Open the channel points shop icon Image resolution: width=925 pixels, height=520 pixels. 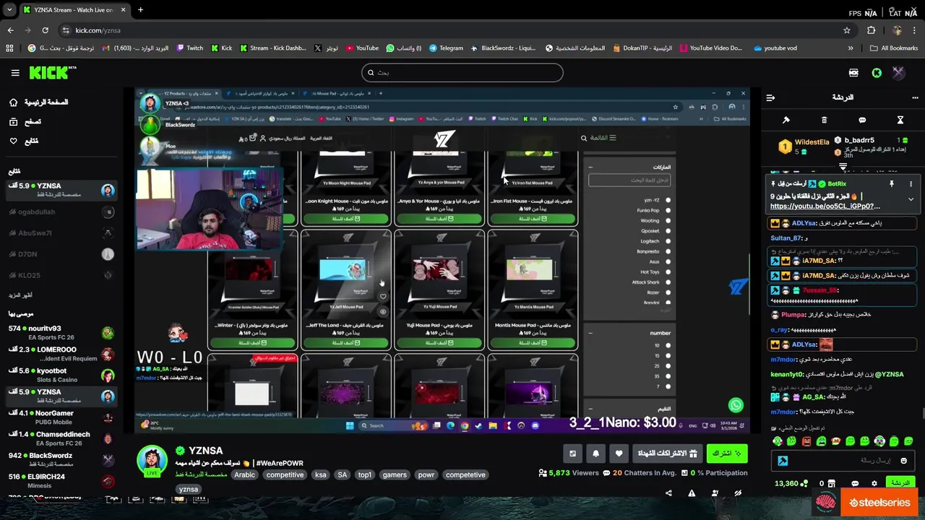coord(832,483)
